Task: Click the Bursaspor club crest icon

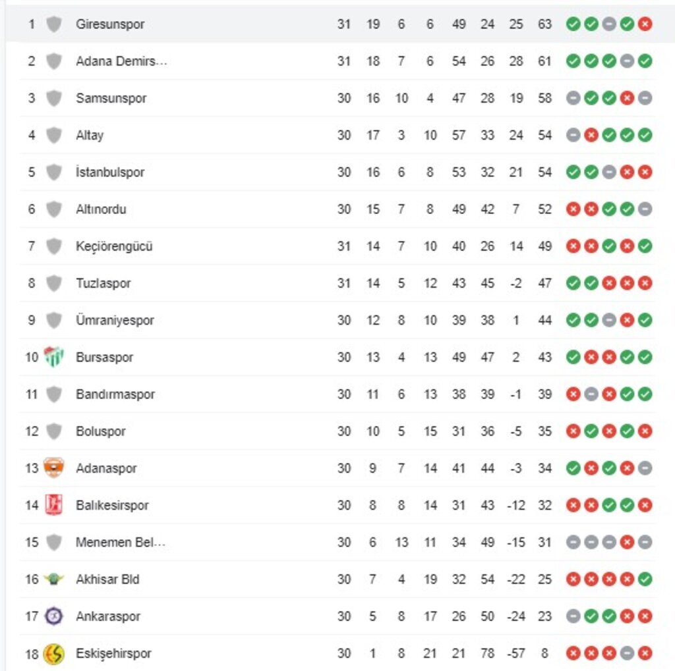Action: [x=53, y=357]
